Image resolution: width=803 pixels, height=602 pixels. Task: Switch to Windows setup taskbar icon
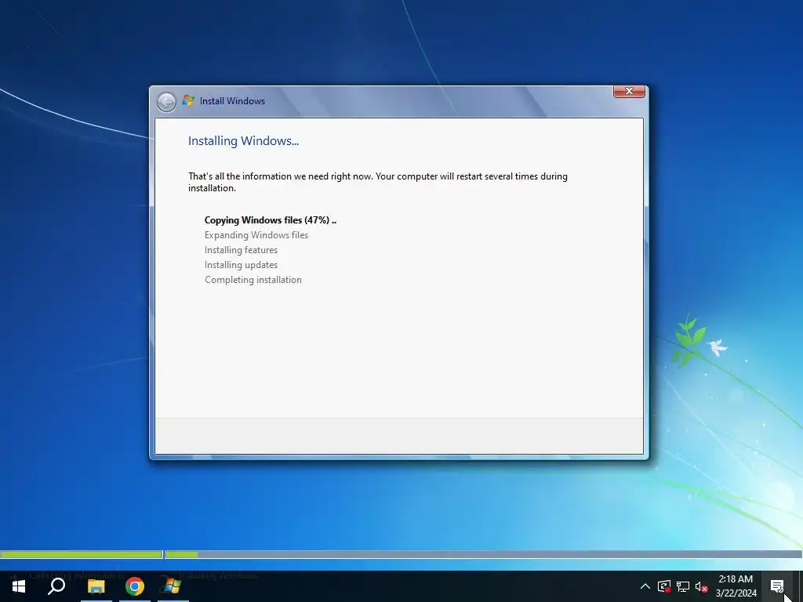[x=173, y=586]
